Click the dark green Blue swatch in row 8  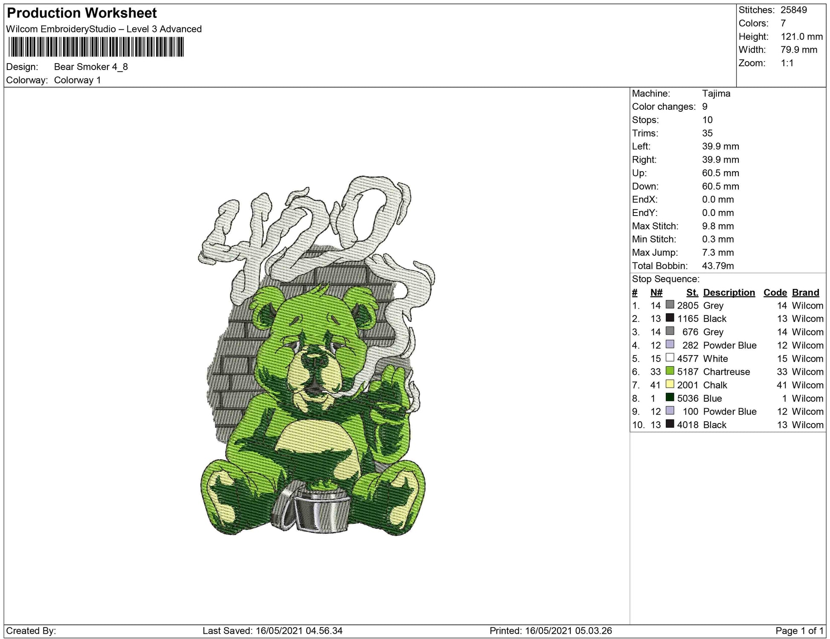click(670, 397)
